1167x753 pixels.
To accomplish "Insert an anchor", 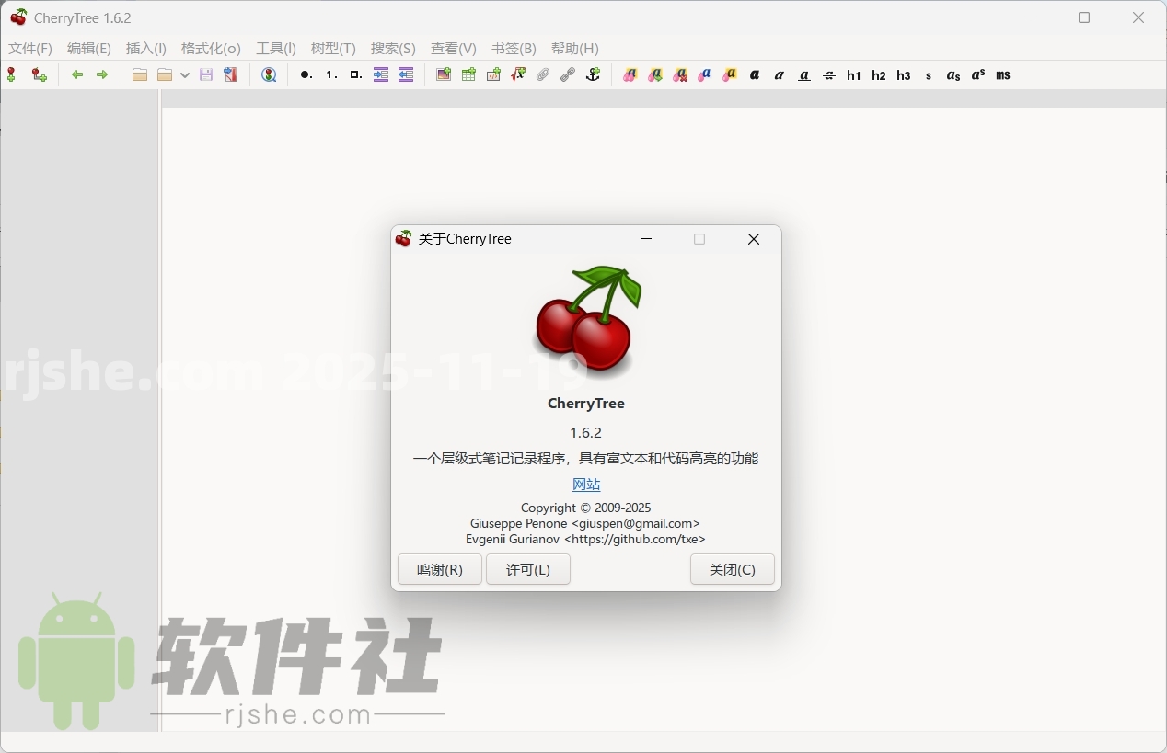I will coord(593,74).
